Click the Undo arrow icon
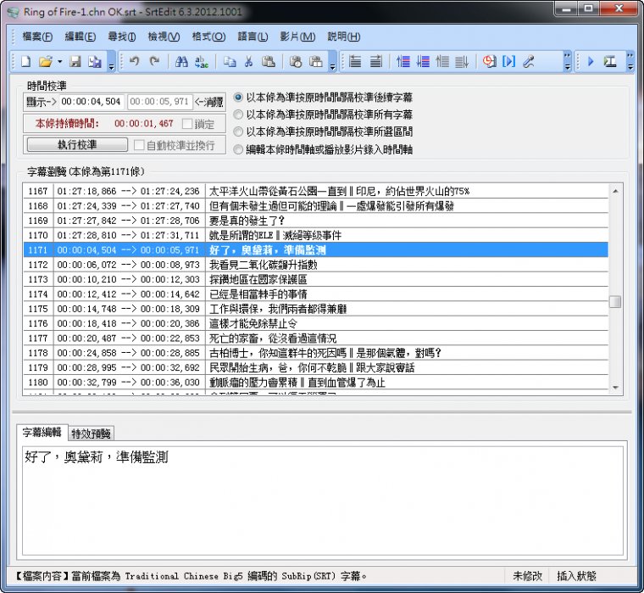 134,62
